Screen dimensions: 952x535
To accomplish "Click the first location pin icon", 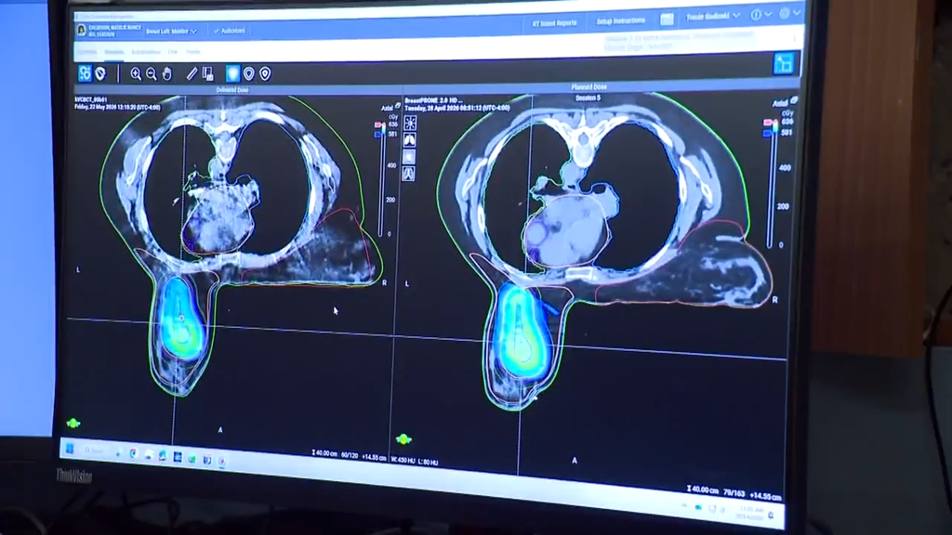I will click(x=249, y=74).
